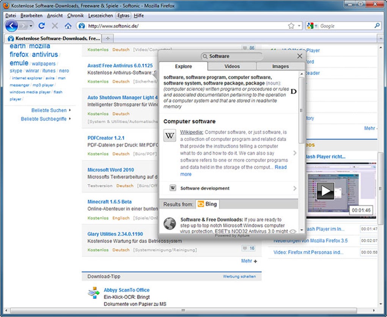Open Glary Utilities 2.34.0.1190 link
The height and width of the screenshot is (317, 387).
click(x=115, y=234)
